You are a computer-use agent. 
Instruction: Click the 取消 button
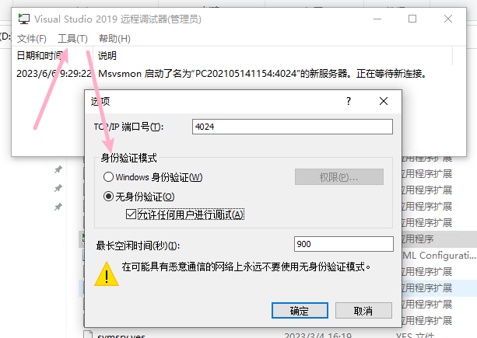pos(363,310)
